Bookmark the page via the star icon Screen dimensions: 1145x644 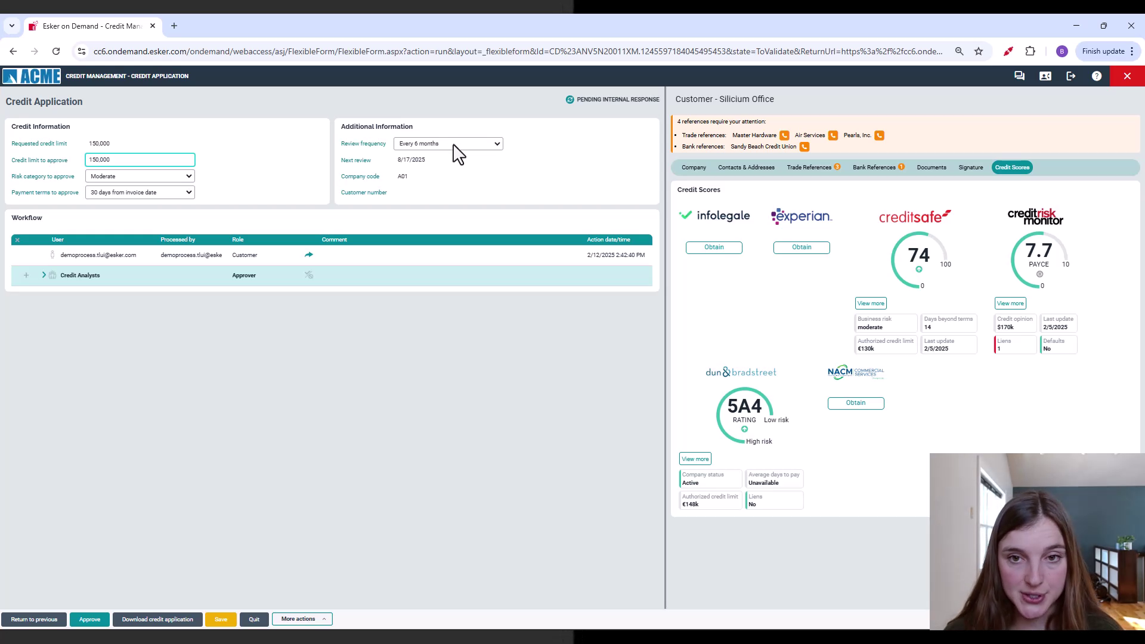[979, 51]
